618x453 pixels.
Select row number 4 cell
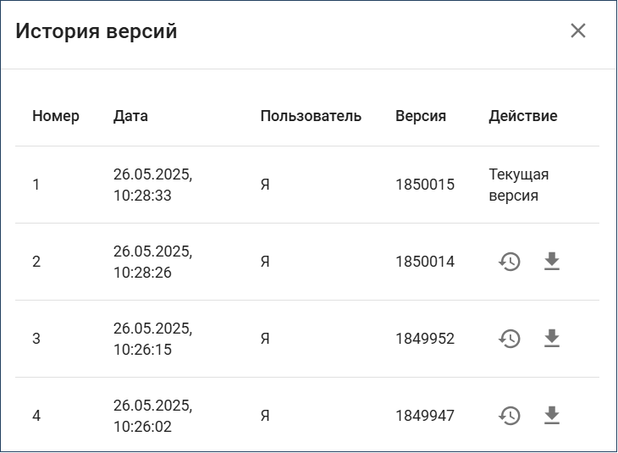(36, 416)
